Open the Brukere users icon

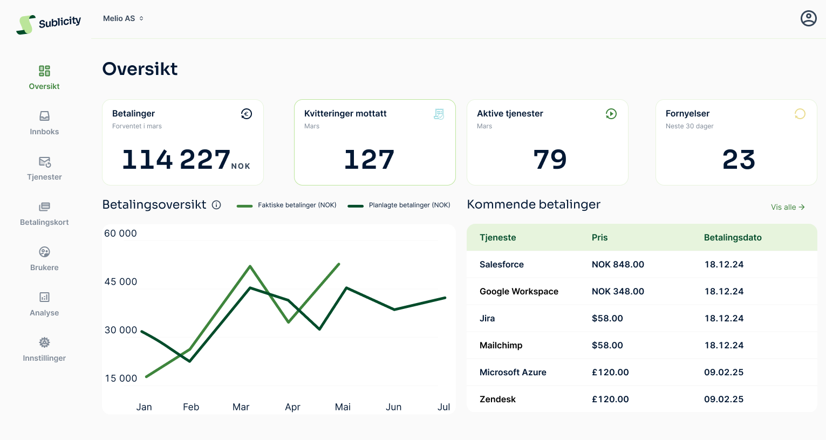44,252
